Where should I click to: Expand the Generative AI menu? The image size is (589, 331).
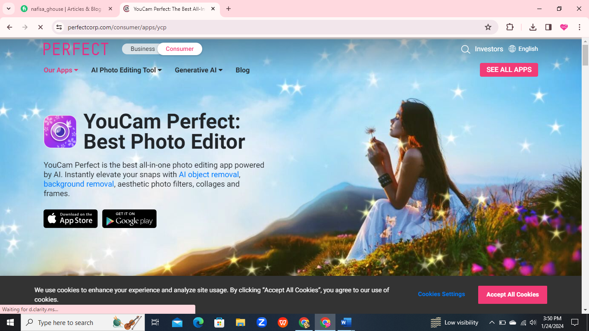coord(198,70)
